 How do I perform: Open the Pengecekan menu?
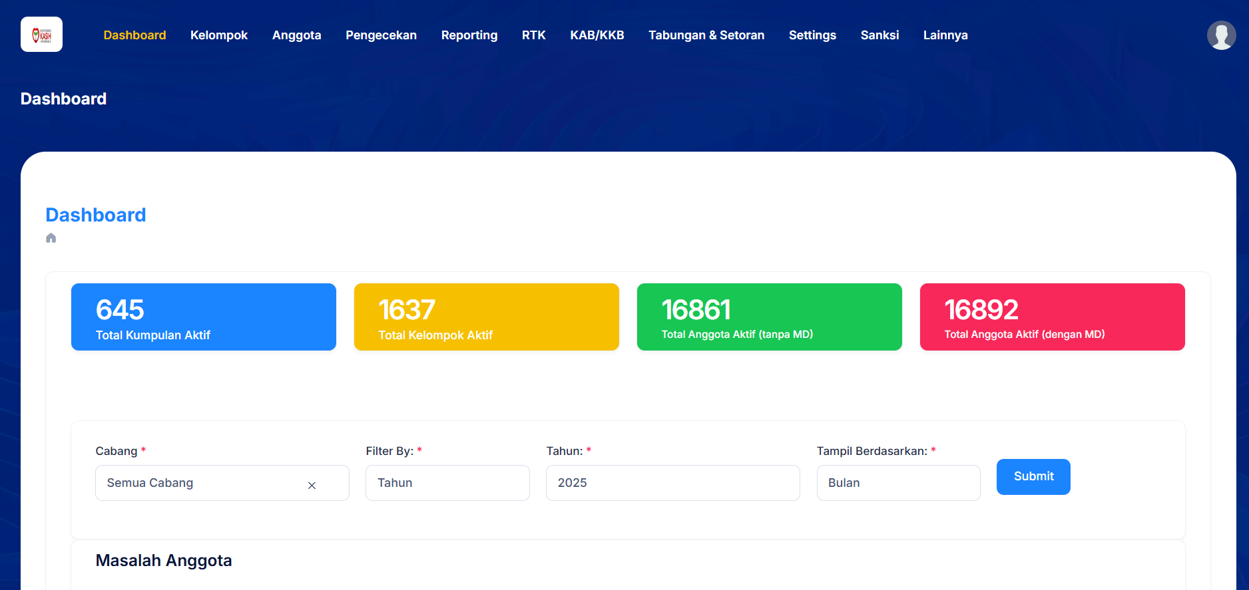point(381,35)
